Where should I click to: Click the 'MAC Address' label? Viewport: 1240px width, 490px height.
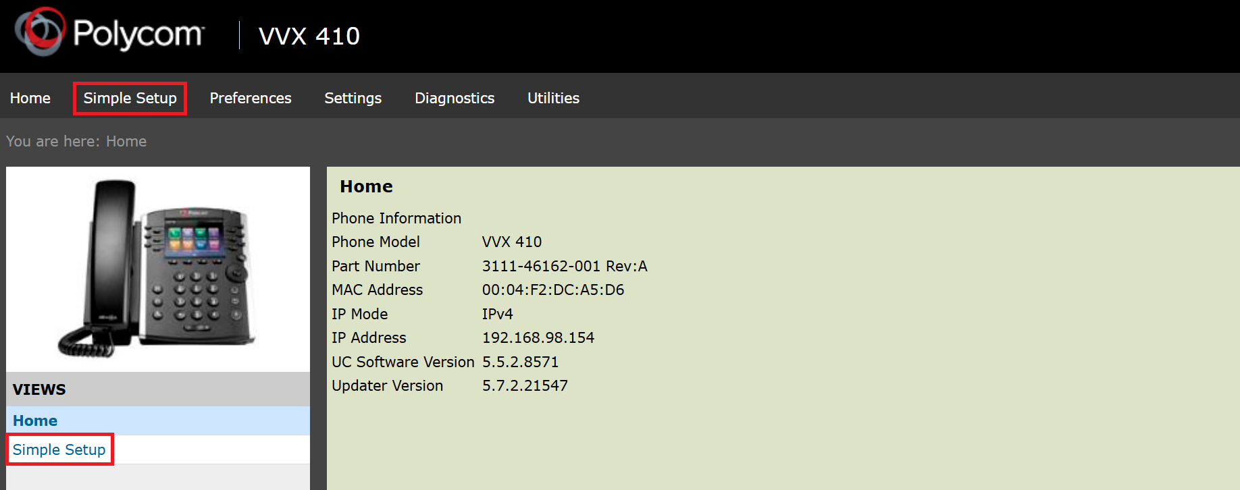[378, 290]
